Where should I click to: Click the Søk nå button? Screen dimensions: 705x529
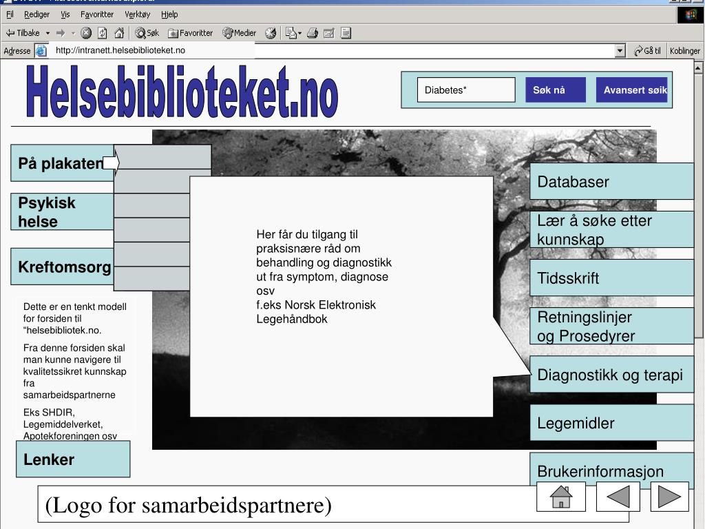[x=556, y=90]
